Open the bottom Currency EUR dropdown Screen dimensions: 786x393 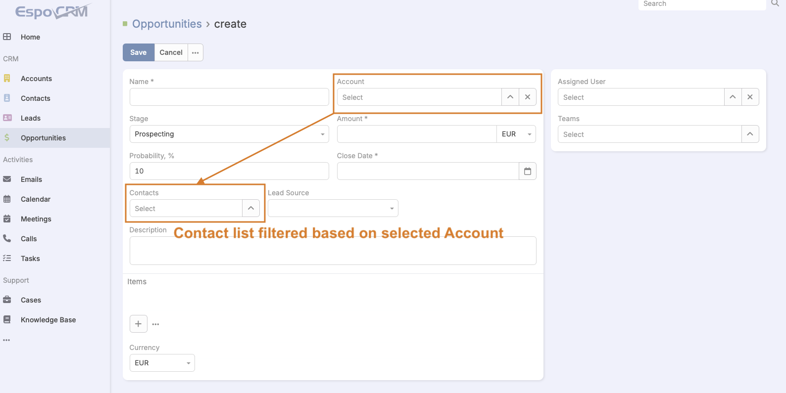point(162,363)
